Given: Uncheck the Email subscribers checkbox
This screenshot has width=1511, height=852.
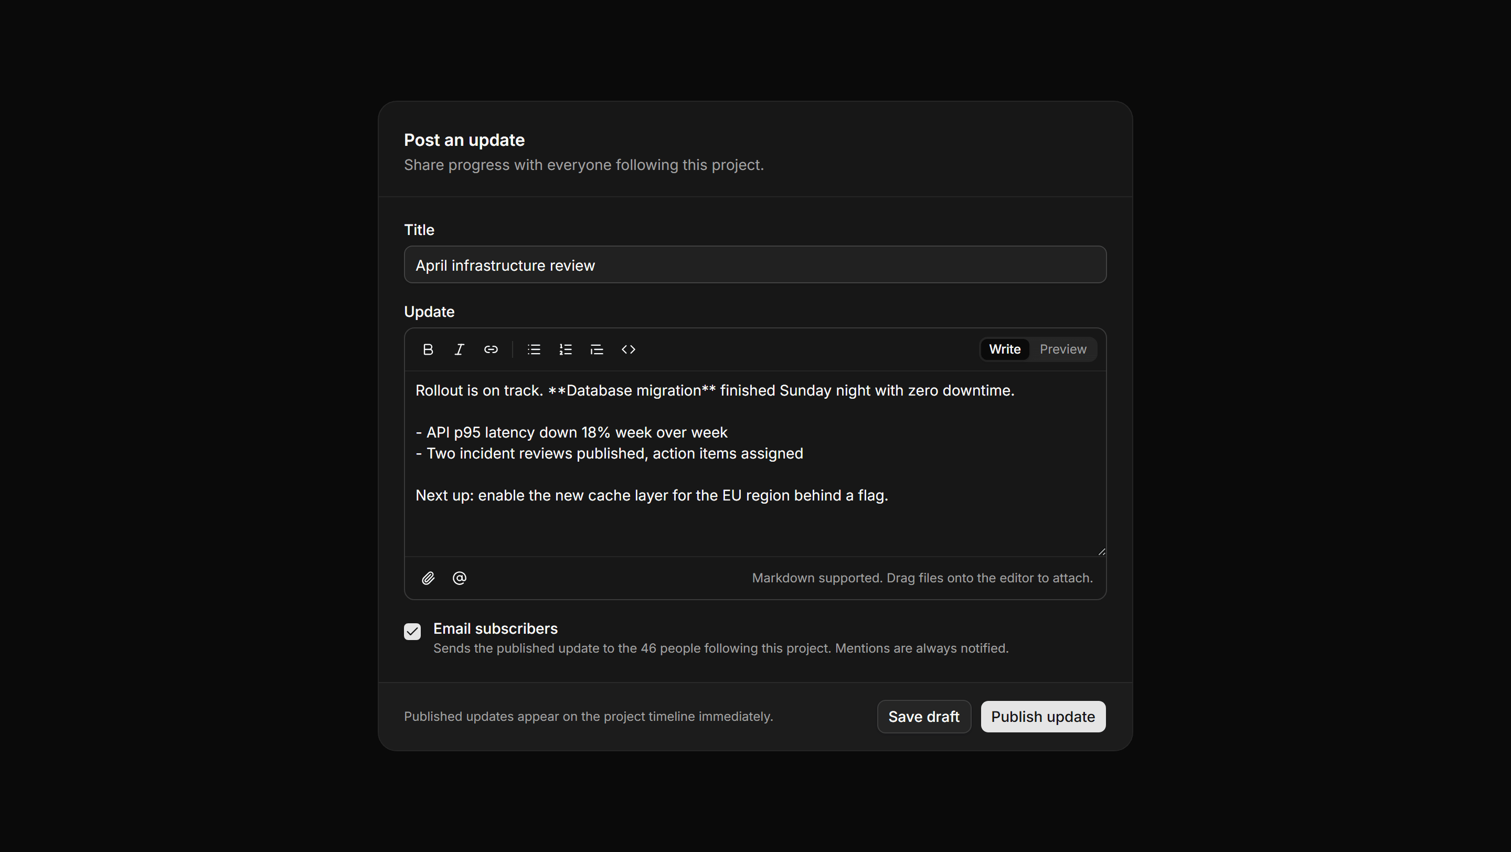Looking at the screenshot, I should point(412,632).
